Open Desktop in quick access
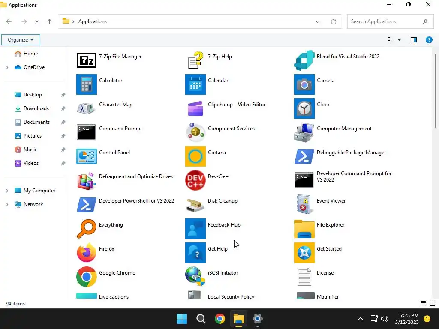The width and height of the screenshot is (439, 329). coord(33,95)
